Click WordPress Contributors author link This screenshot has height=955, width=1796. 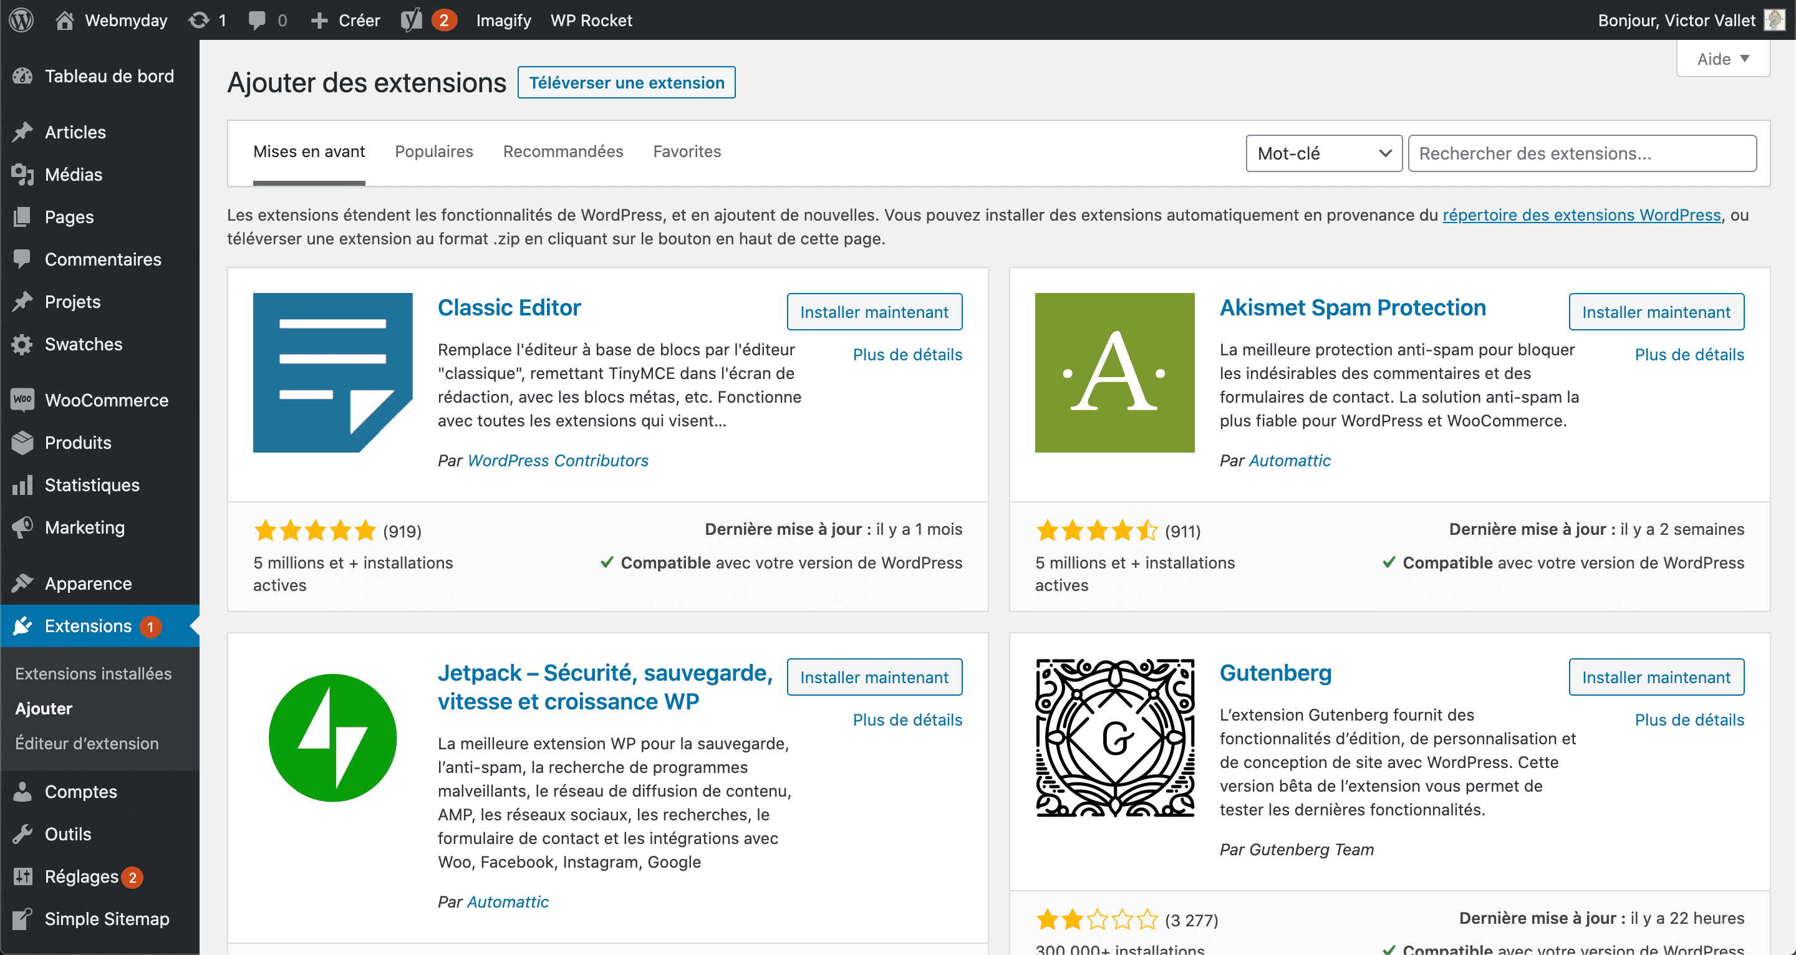[x=557, y=461]
